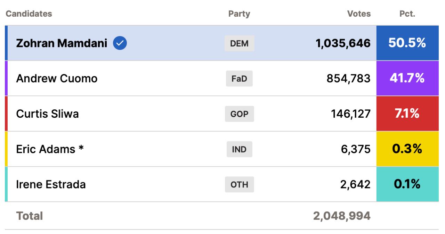Click the Candidates column header
The height and width of the screenshot is (234, 445).
pyautogui.click(x=29, y=14)
